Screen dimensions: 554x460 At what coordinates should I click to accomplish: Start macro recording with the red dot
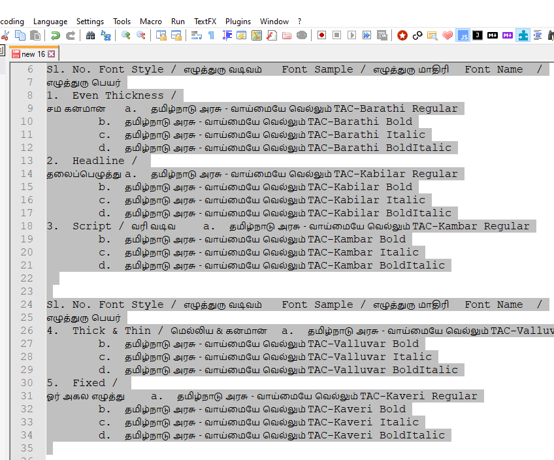tap(321, 35)
